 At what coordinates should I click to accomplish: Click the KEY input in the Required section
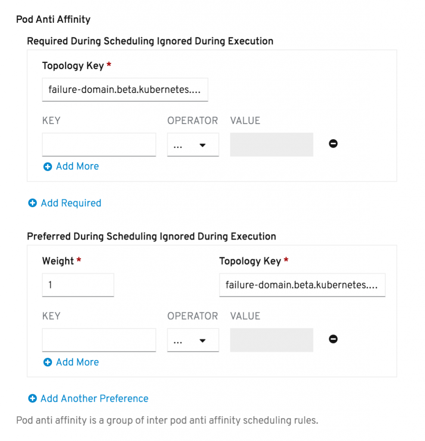pyautogui.click(x=99, y=145)
